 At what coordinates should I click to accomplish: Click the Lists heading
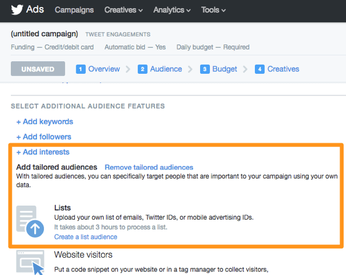click(x=62, y=208)
